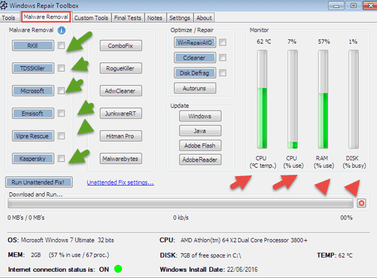Update Adobe Flash
Viewport: 377px width, 278px height.
point(200,145)
